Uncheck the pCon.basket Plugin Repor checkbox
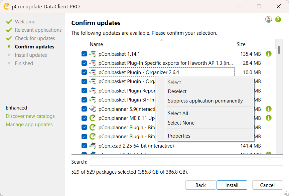 pyautogui.click(x=84, y=90)
